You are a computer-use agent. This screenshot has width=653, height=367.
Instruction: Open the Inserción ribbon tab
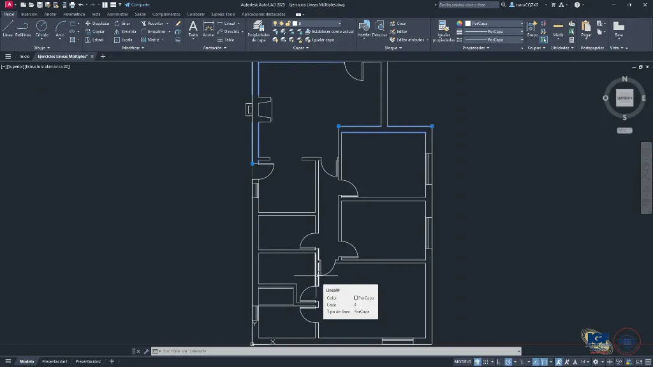click(x=29, y=14)
